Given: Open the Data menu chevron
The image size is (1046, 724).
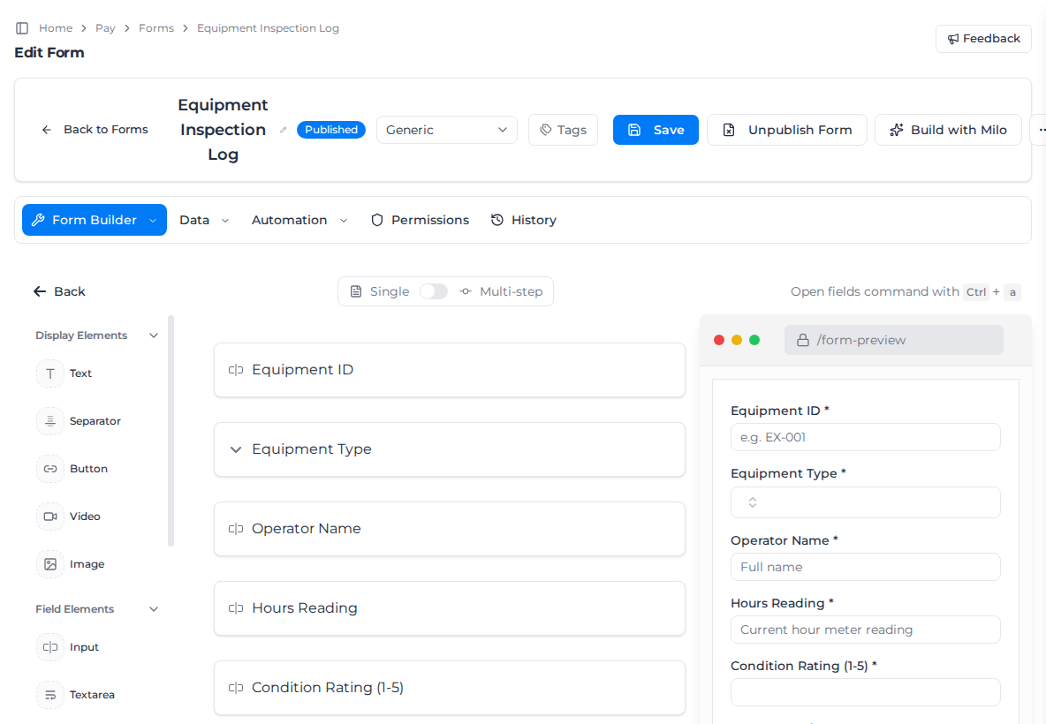Looking at the screenshot, I should click(x=224, y=221).
